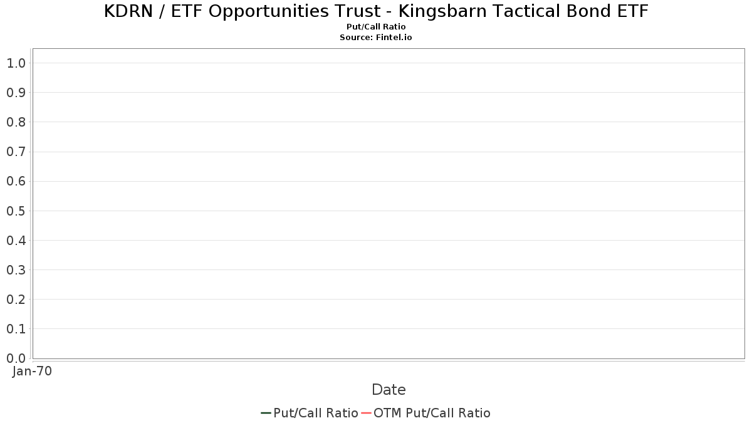
Task: Click the 0.6 y-axis tick label
Action: tap(16, 182)
